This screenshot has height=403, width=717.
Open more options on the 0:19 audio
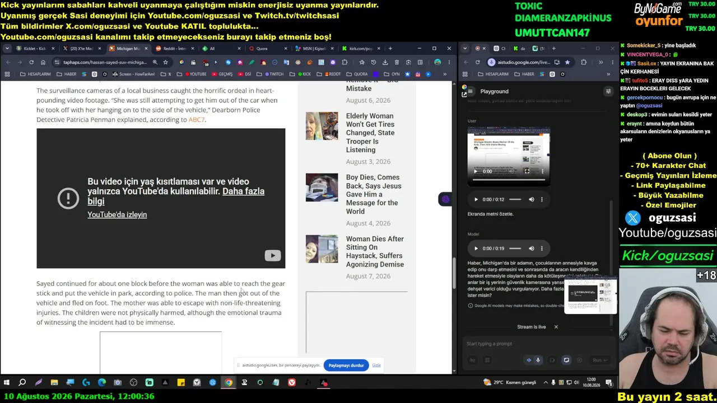pyautogui.click(x=542, y=249)
